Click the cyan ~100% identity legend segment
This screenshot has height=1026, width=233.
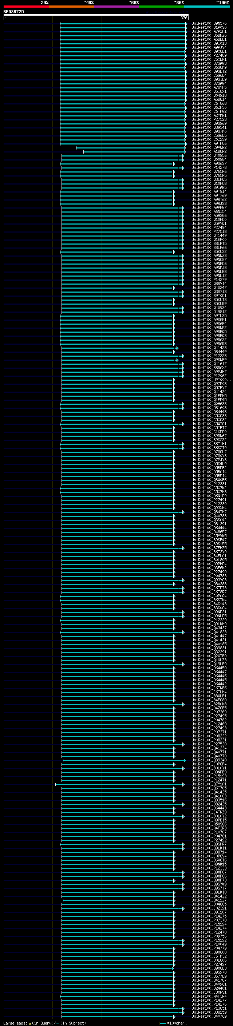pyautogui.click(x=207, y=7)
